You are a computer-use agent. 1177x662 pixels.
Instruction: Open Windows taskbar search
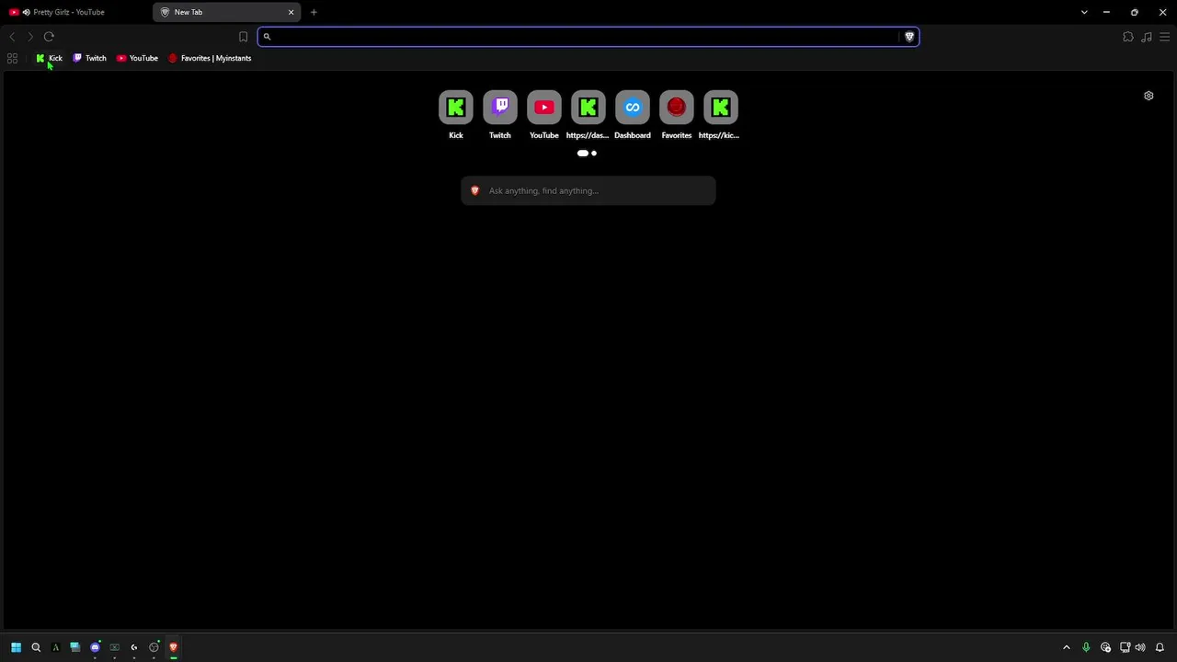[x=36, y=647]
